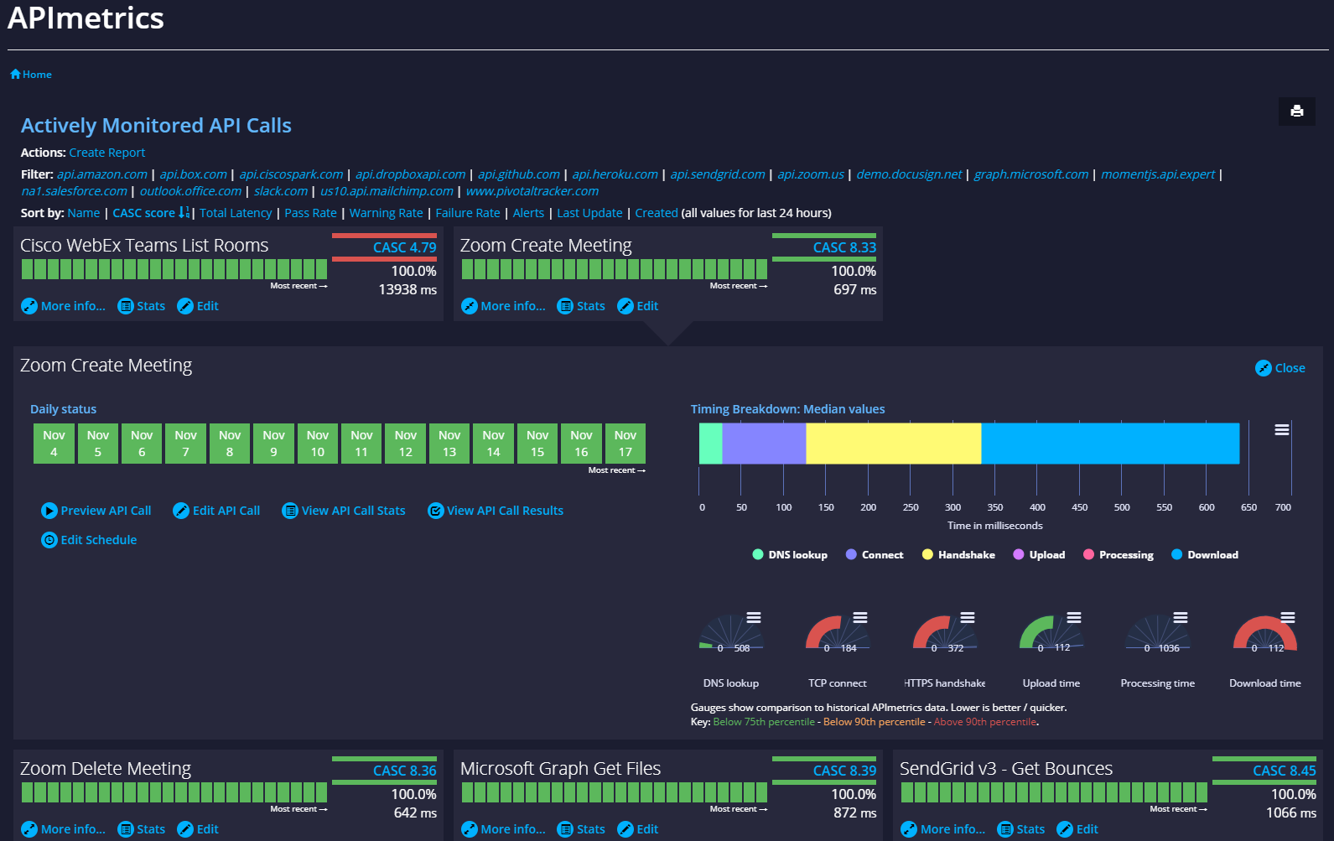Click the Create Report link
The image size is (1334, 841).
coord(107,153)
